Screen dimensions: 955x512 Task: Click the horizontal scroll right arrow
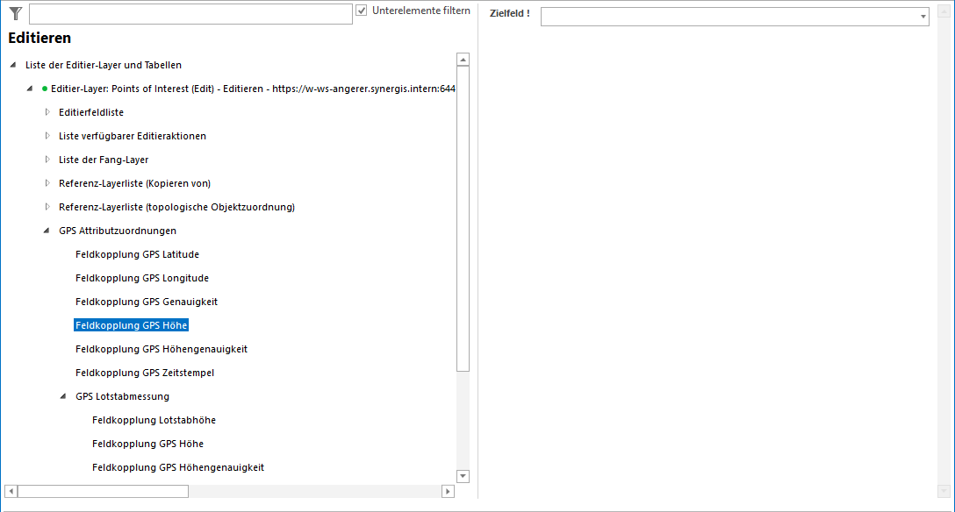(448, 491)
